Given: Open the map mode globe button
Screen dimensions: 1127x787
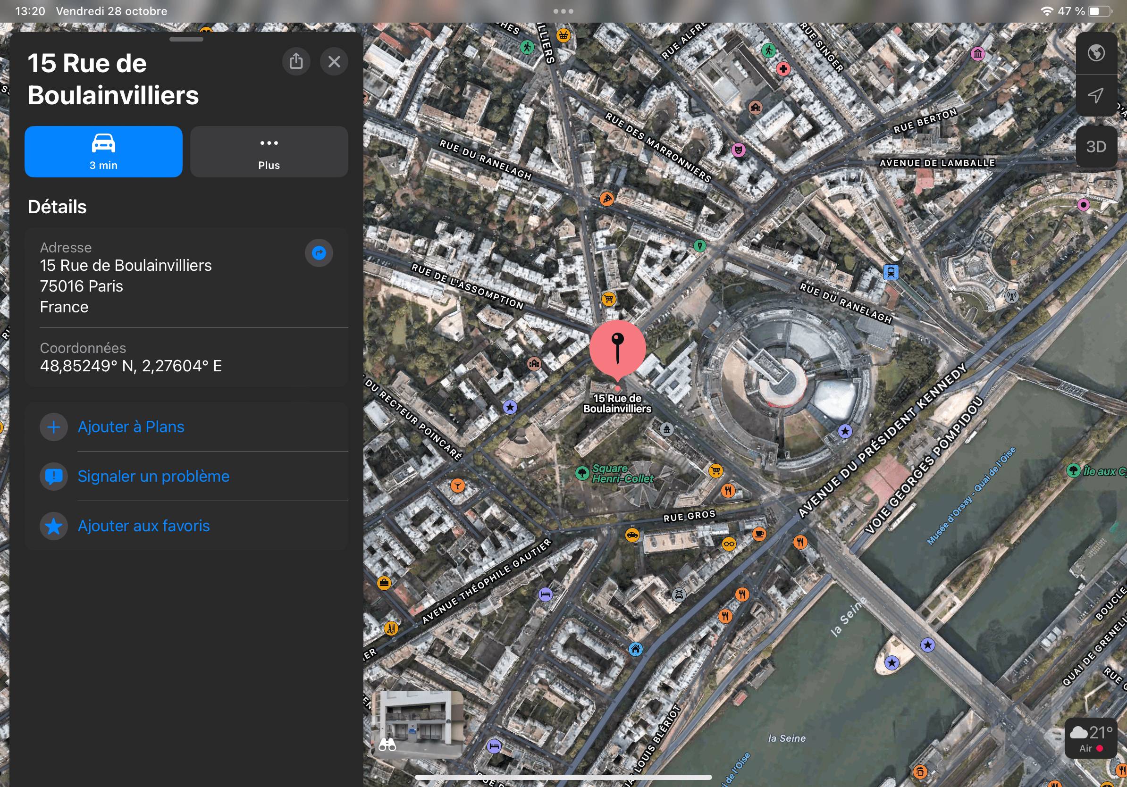Looking at the screenshot, I should [1096, 53].
